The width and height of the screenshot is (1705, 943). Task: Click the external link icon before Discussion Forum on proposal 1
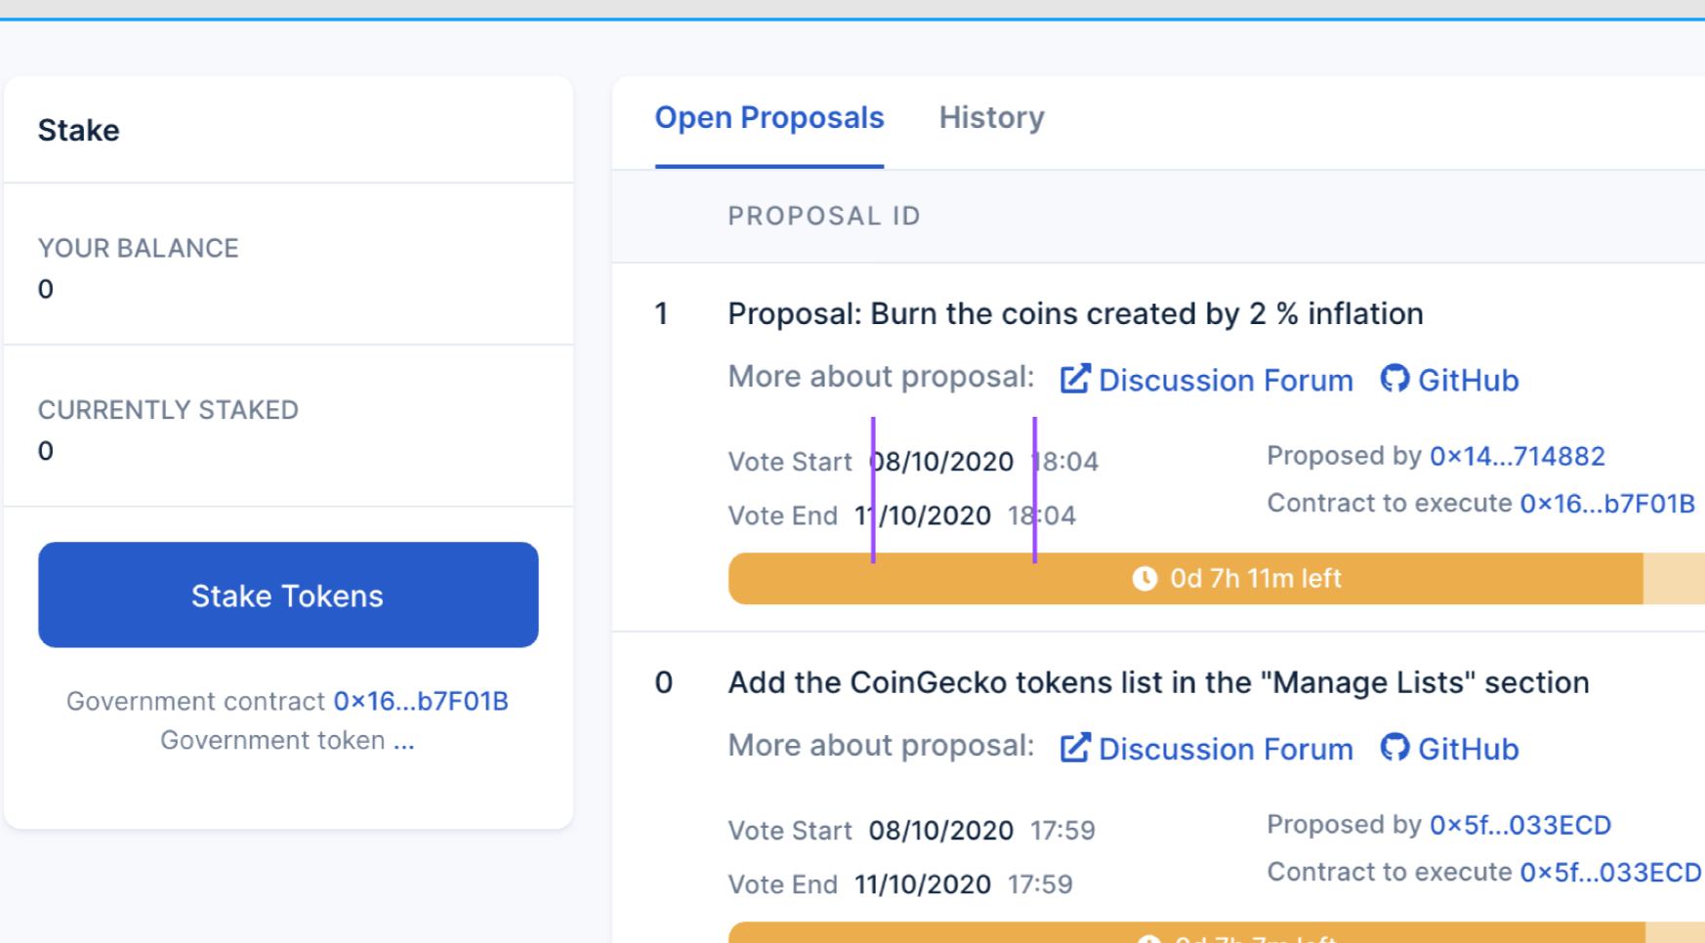click(1074, 378)
